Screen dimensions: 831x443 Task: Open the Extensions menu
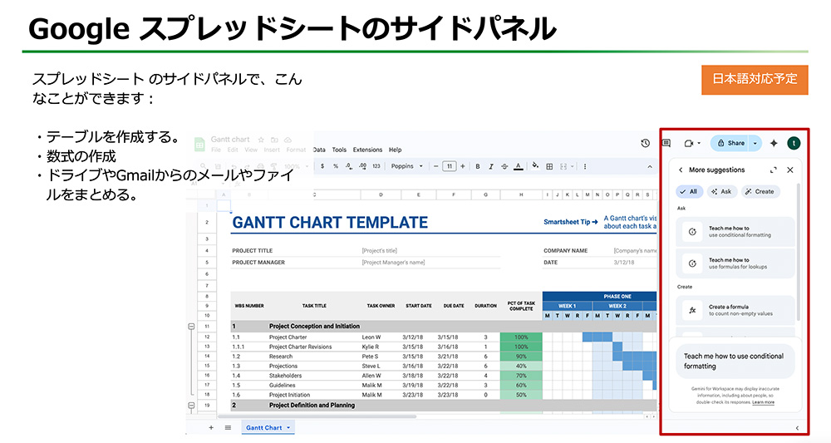pyautogui.click(x=367, y=150)
